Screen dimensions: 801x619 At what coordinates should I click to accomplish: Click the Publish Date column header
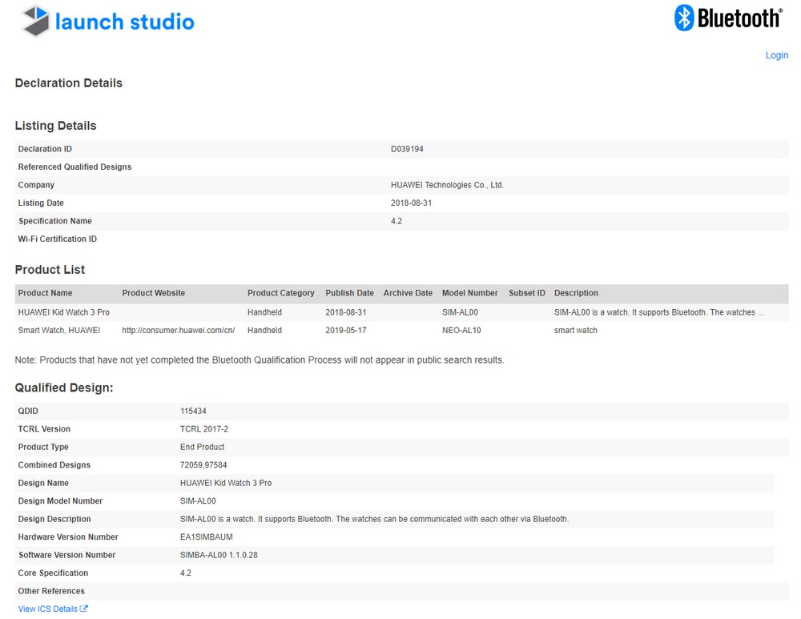349,293
